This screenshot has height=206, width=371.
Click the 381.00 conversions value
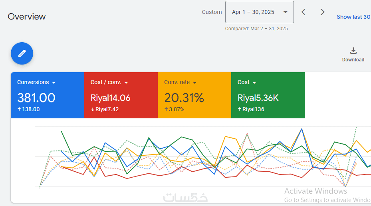[x=36, y=98]
